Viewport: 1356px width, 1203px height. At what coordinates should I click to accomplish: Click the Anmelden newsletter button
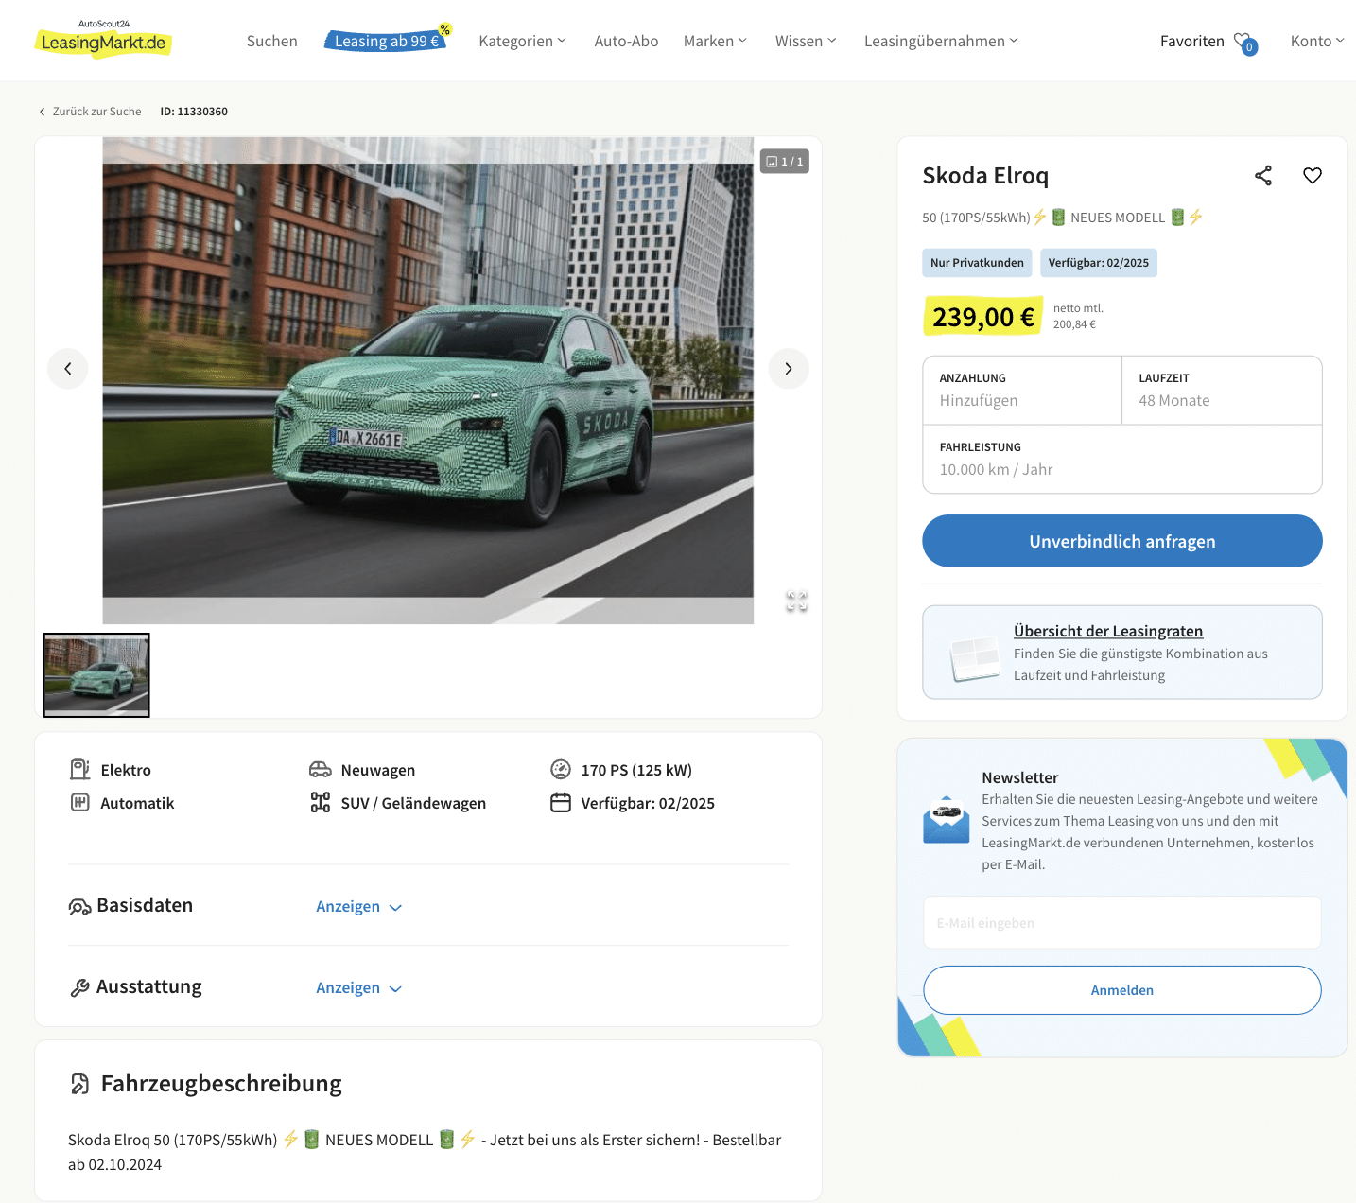pyautogui.click(x=1122, y=990)
